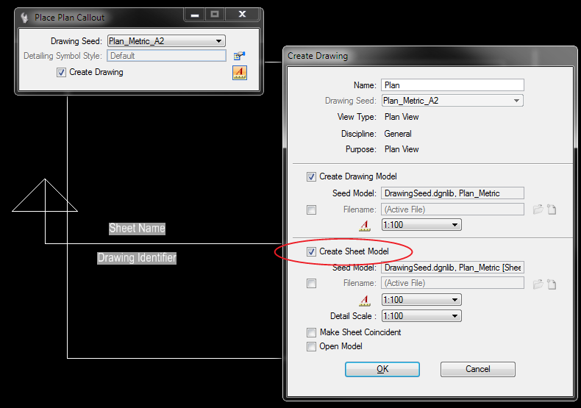Image resolution: width=581 pixels, height=408 pixels.
Task: Toggle the Create Sheet Model checkbox
Action: [311, 251]
